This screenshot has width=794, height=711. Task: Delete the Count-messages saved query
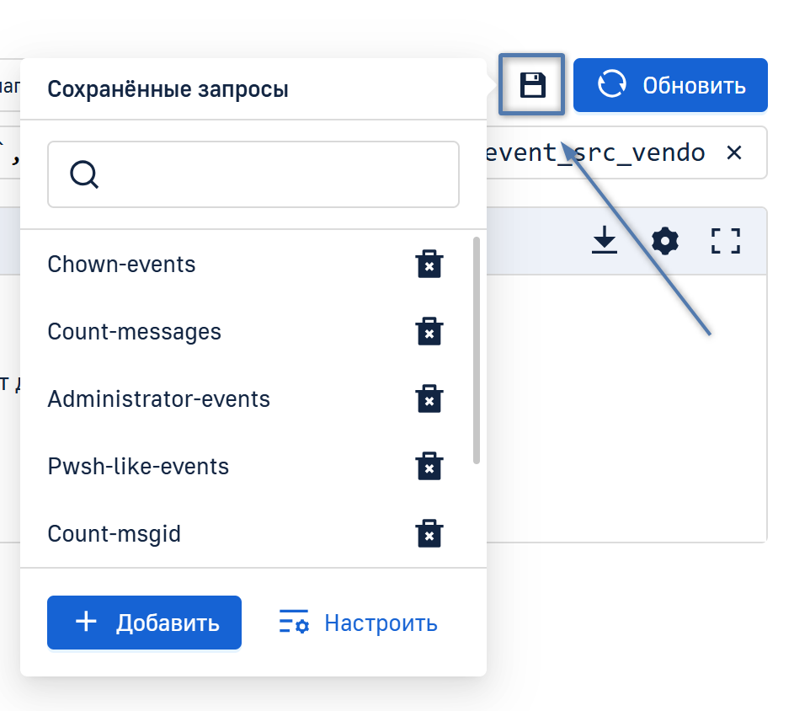(429, 332)
